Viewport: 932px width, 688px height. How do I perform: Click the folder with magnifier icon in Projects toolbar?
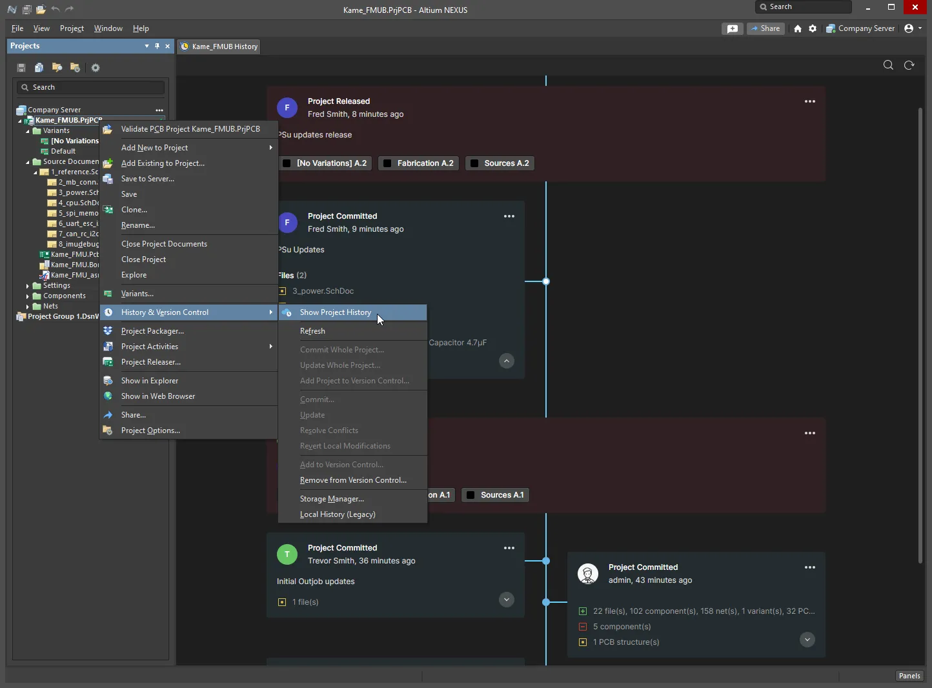(x=57, y=68)
